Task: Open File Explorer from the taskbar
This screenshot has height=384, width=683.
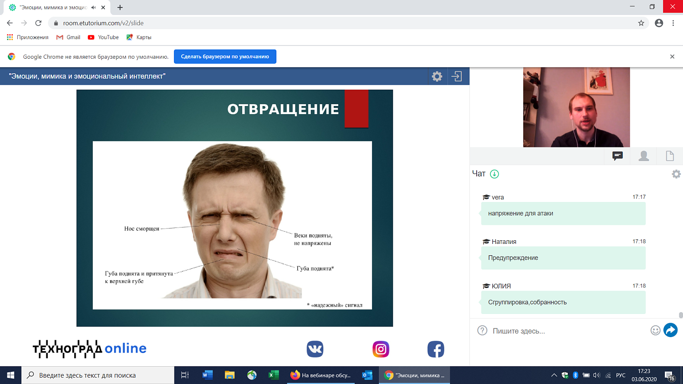Action: coord(229,375)
